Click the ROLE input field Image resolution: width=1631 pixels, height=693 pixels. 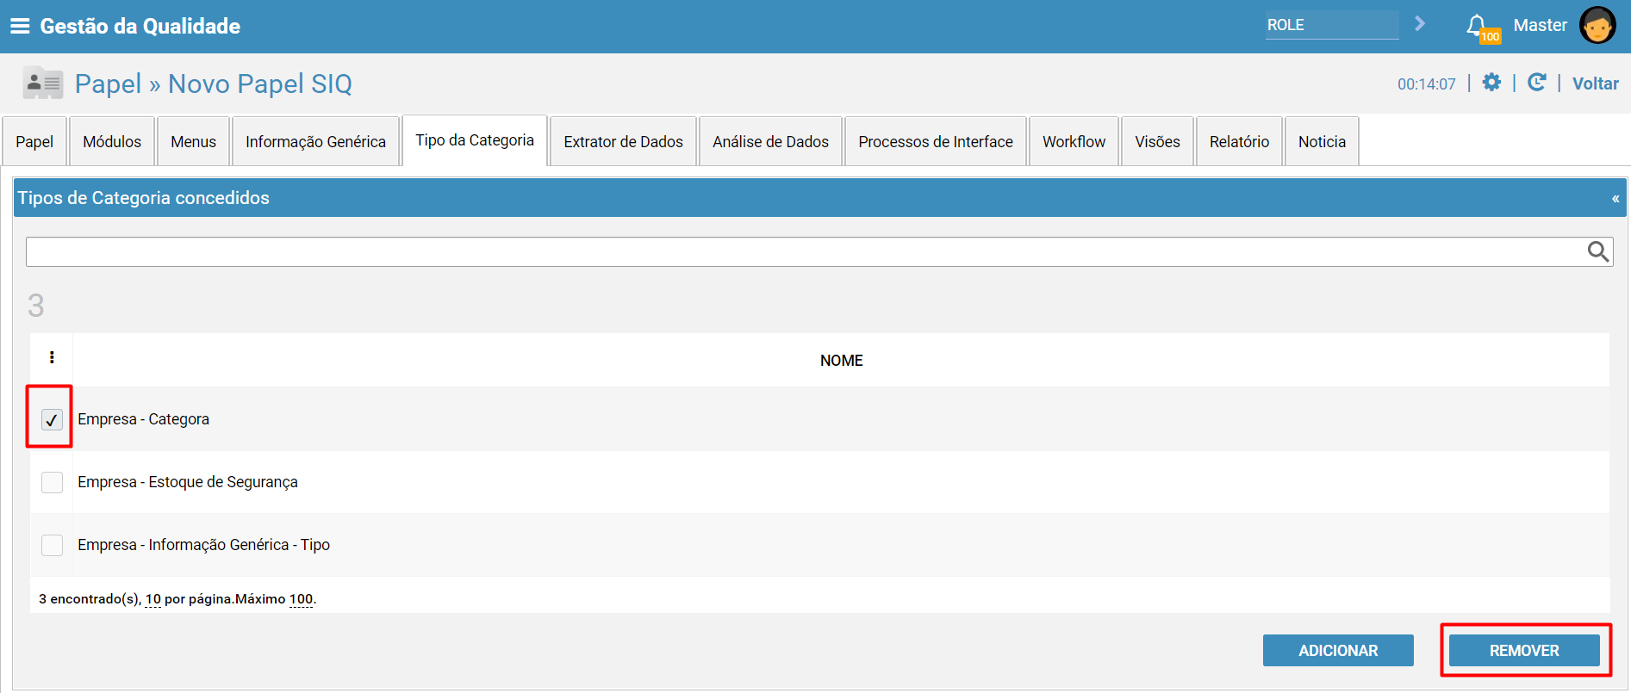click(x=1332, y=25)
